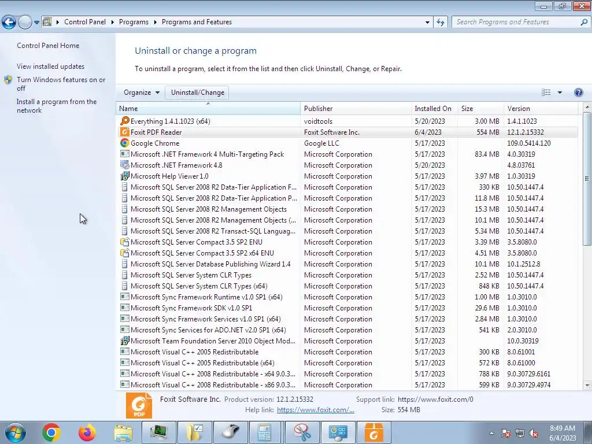The image size is (592, 444).
Task: Show hidden system tray icons
Action: coord(491,434)
